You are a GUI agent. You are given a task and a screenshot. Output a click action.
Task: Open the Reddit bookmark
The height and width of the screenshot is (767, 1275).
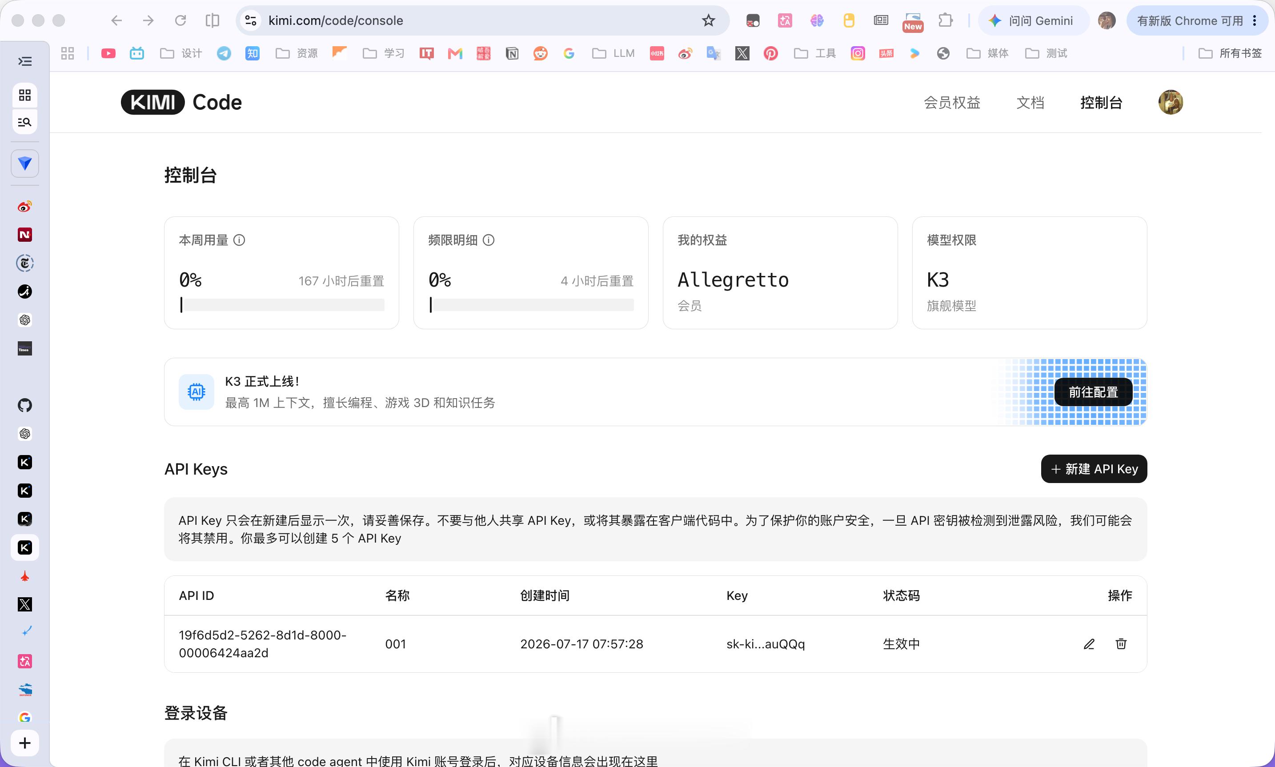540,53
